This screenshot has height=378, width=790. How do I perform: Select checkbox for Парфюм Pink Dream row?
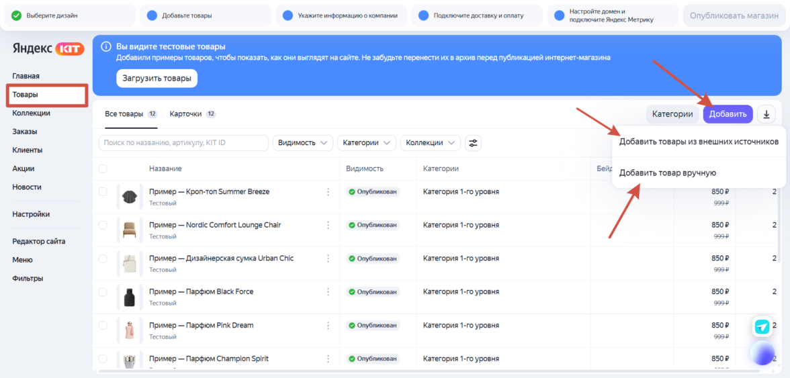[x=103, y=325]
